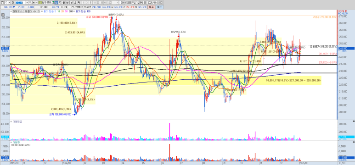Switch to minute 분 chart period

click(x=72, y=2)
